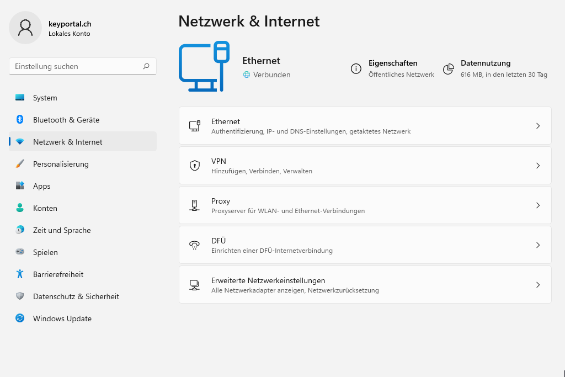Viewport: 565px width, 377px height.
Task: Click the Datennutzung pie chart icon
Action: tap(449, 68)
